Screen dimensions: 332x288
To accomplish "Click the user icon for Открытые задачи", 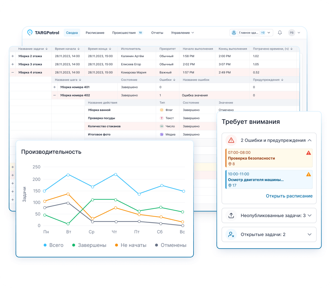I will [x=231, y=235].
